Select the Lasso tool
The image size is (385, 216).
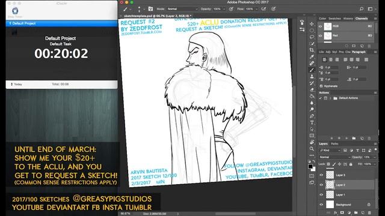pos(312,37)
